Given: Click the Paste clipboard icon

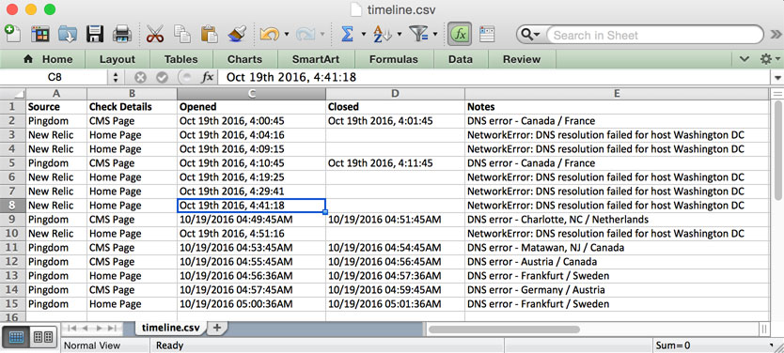Looking at the screenshot, I should (209, 35).
